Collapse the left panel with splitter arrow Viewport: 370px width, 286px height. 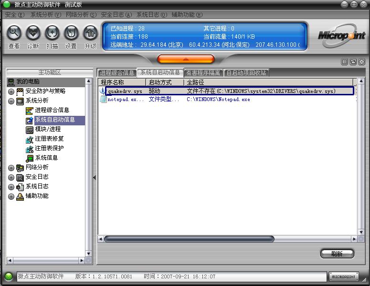coord(95,177)
